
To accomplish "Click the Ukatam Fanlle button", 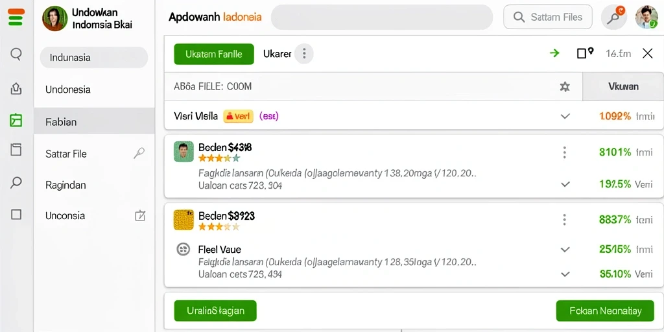I will [214, 54].
